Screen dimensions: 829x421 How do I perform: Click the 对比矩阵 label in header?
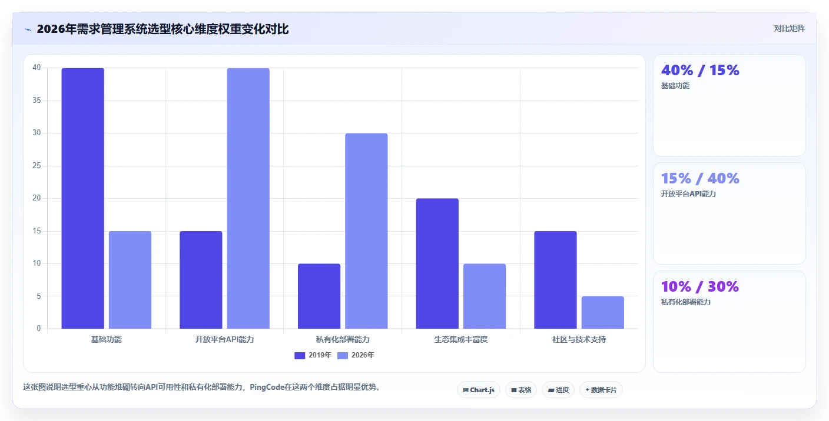pos(789,28)
